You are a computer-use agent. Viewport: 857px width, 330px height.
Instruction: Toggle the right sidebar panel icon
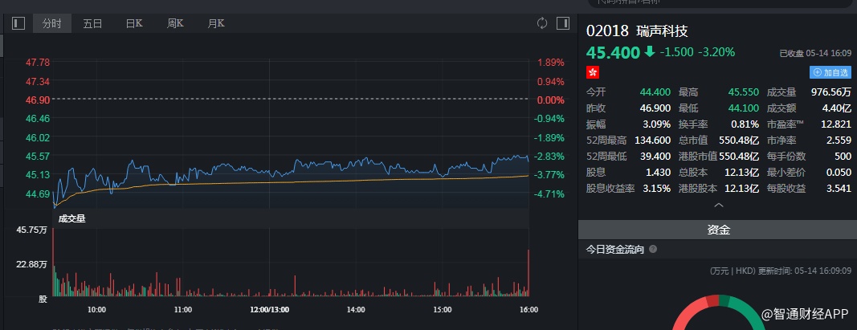[563, 23]
